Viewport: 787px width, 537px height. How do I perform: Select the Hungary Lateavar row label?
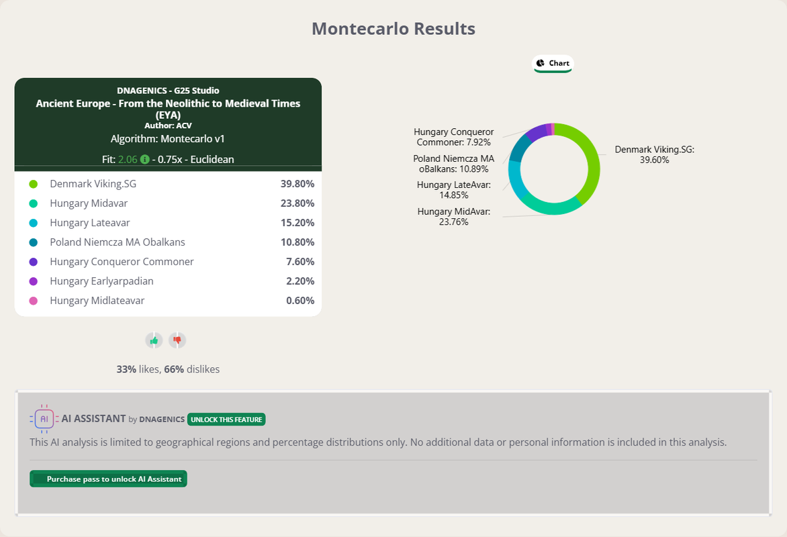(x=90, y=223)
